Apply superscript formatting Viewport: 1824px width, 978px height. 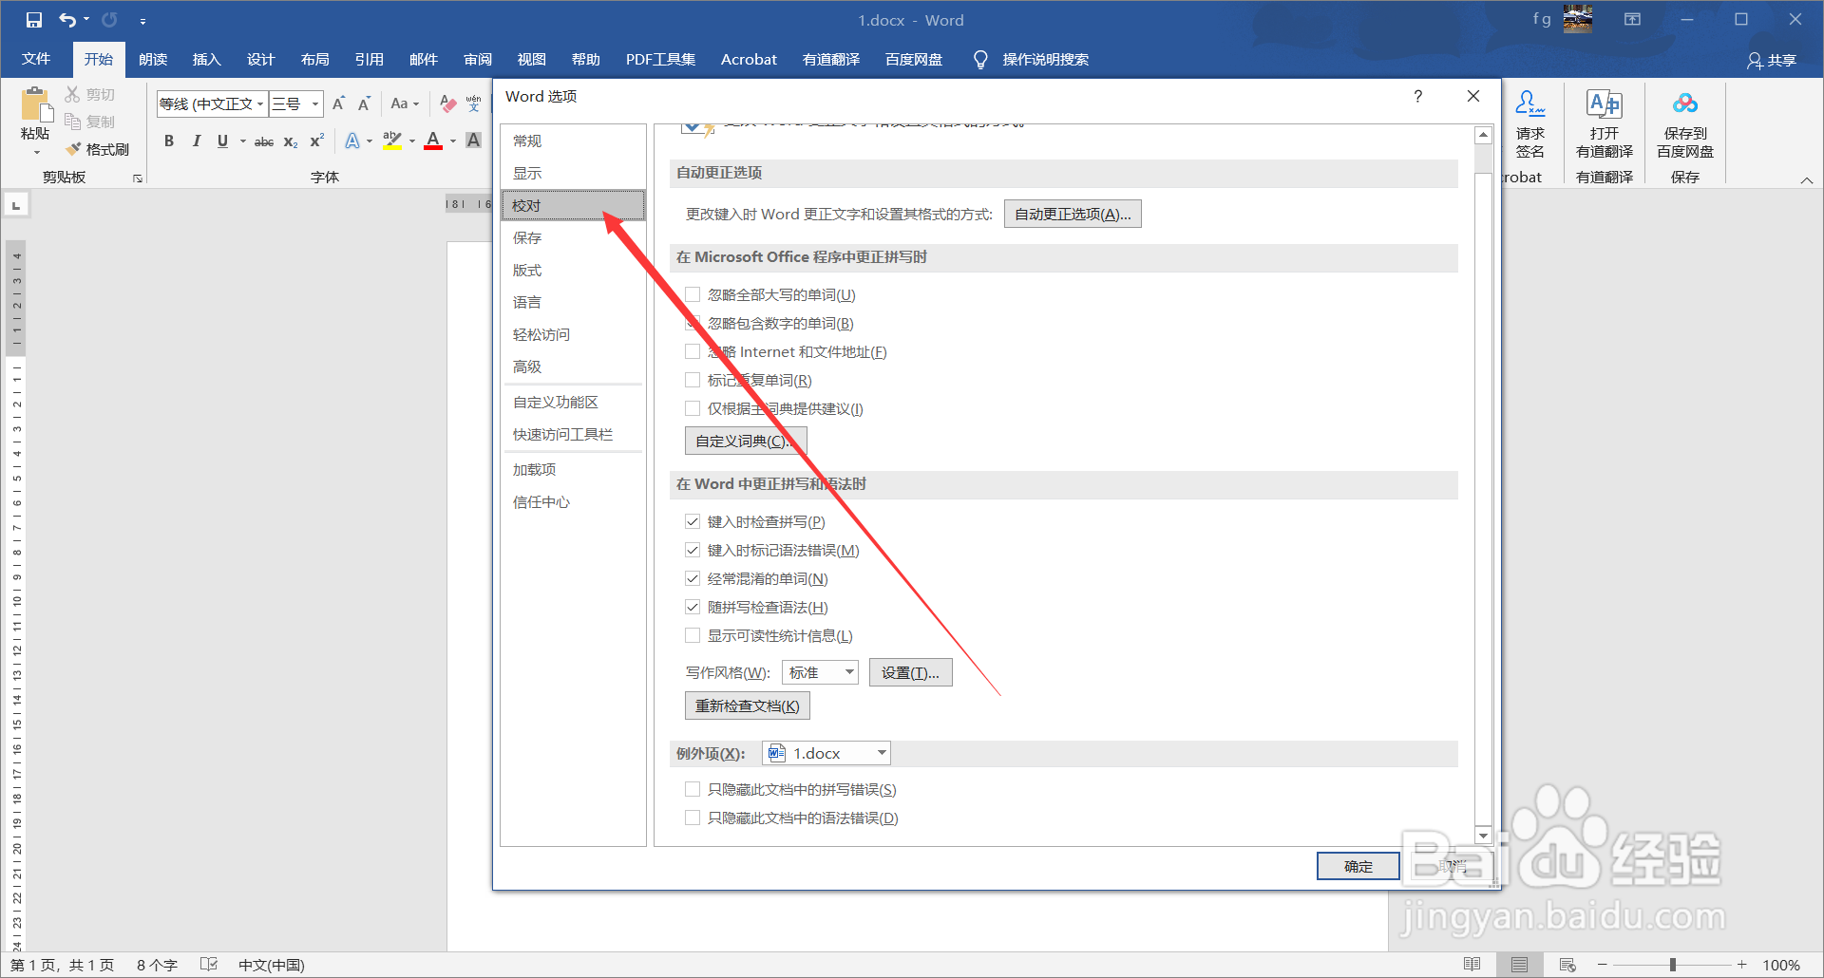[x=317, y=141]
